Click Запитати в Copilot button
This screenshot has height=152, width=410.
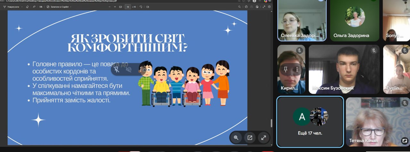[58, 6]
